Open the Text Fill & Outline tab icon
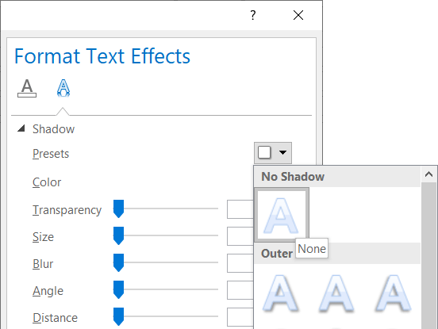Image resolution: width=438 pixels, height=329 pixels. coord(27,88)
